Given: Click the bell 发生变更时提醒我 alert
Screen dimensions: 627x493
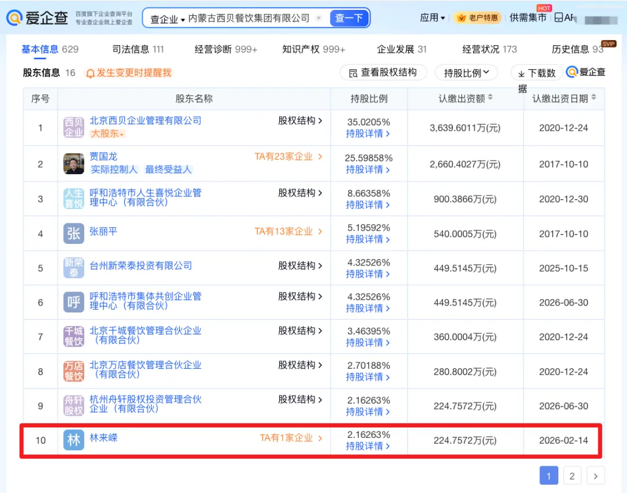Looking at the screenshot, I should pos(129,73).
